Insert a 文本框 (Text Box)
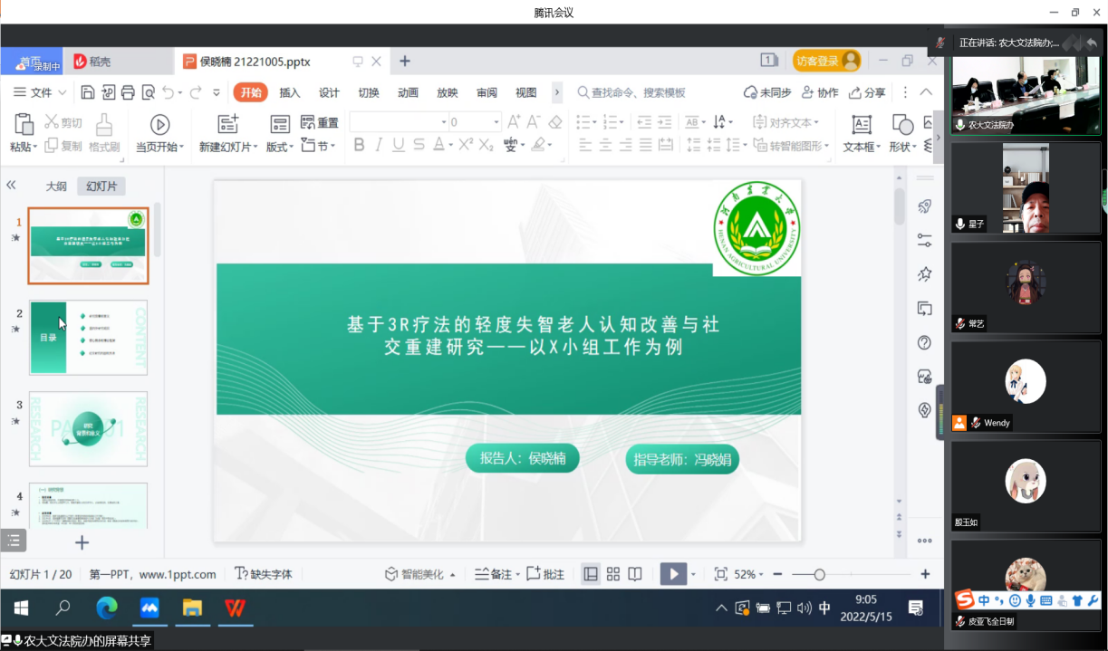This screenshot has height=651, width=1108. tap(860, 129)
